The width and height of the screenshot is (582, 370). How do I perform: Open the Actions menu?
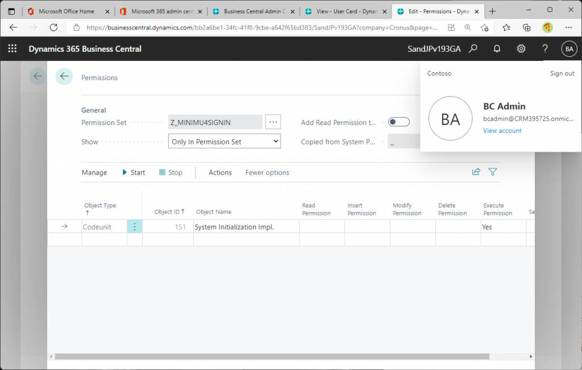coord(220,173)
